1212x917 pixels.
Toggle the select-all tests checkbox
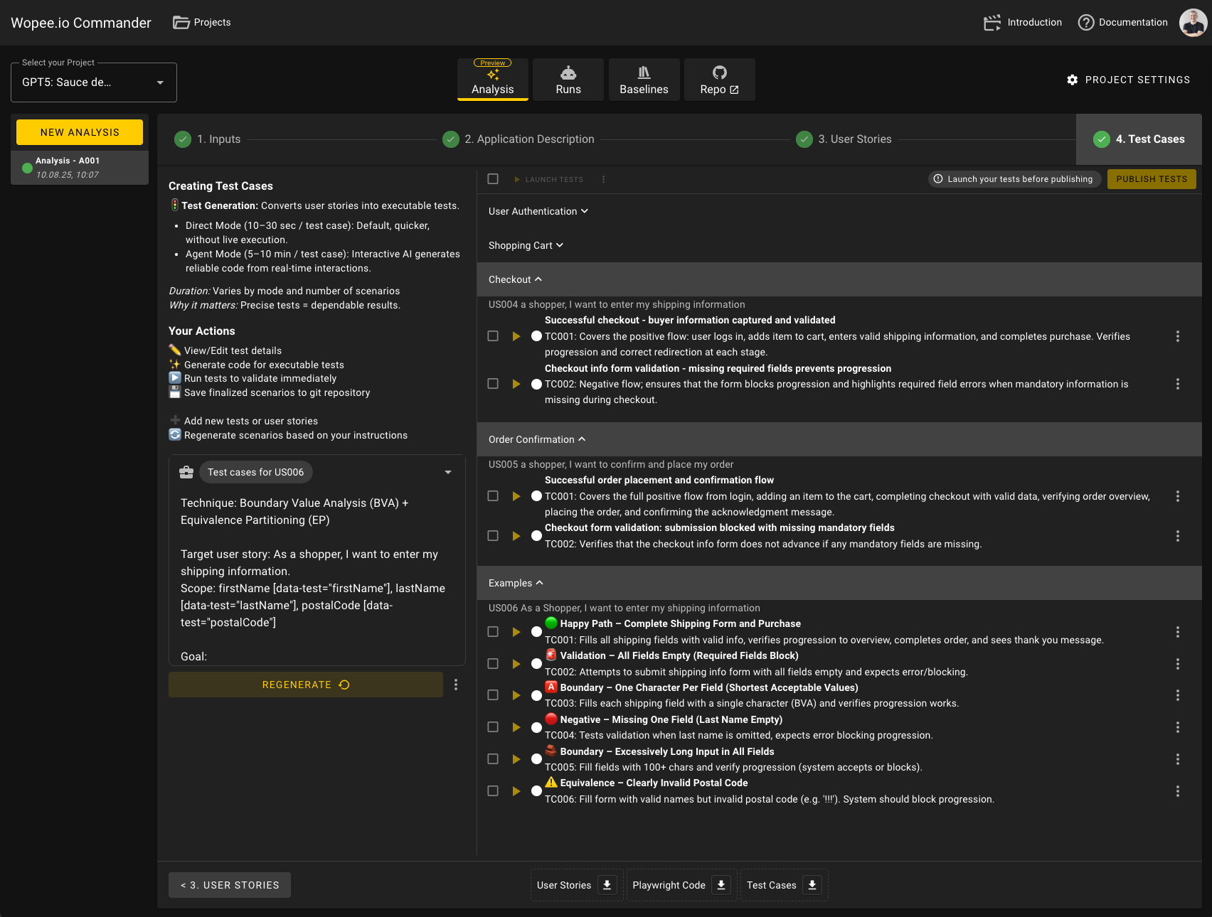pyautogui.click(x=493, y=179)
